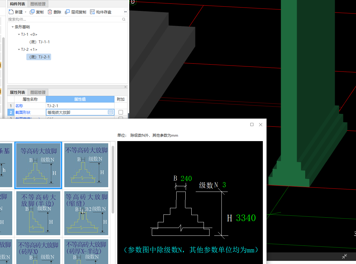Select the 不等高砖大放脚(半边) thumbnail
356x264 pixels.
pyautogui.click(x=38, y=213)
